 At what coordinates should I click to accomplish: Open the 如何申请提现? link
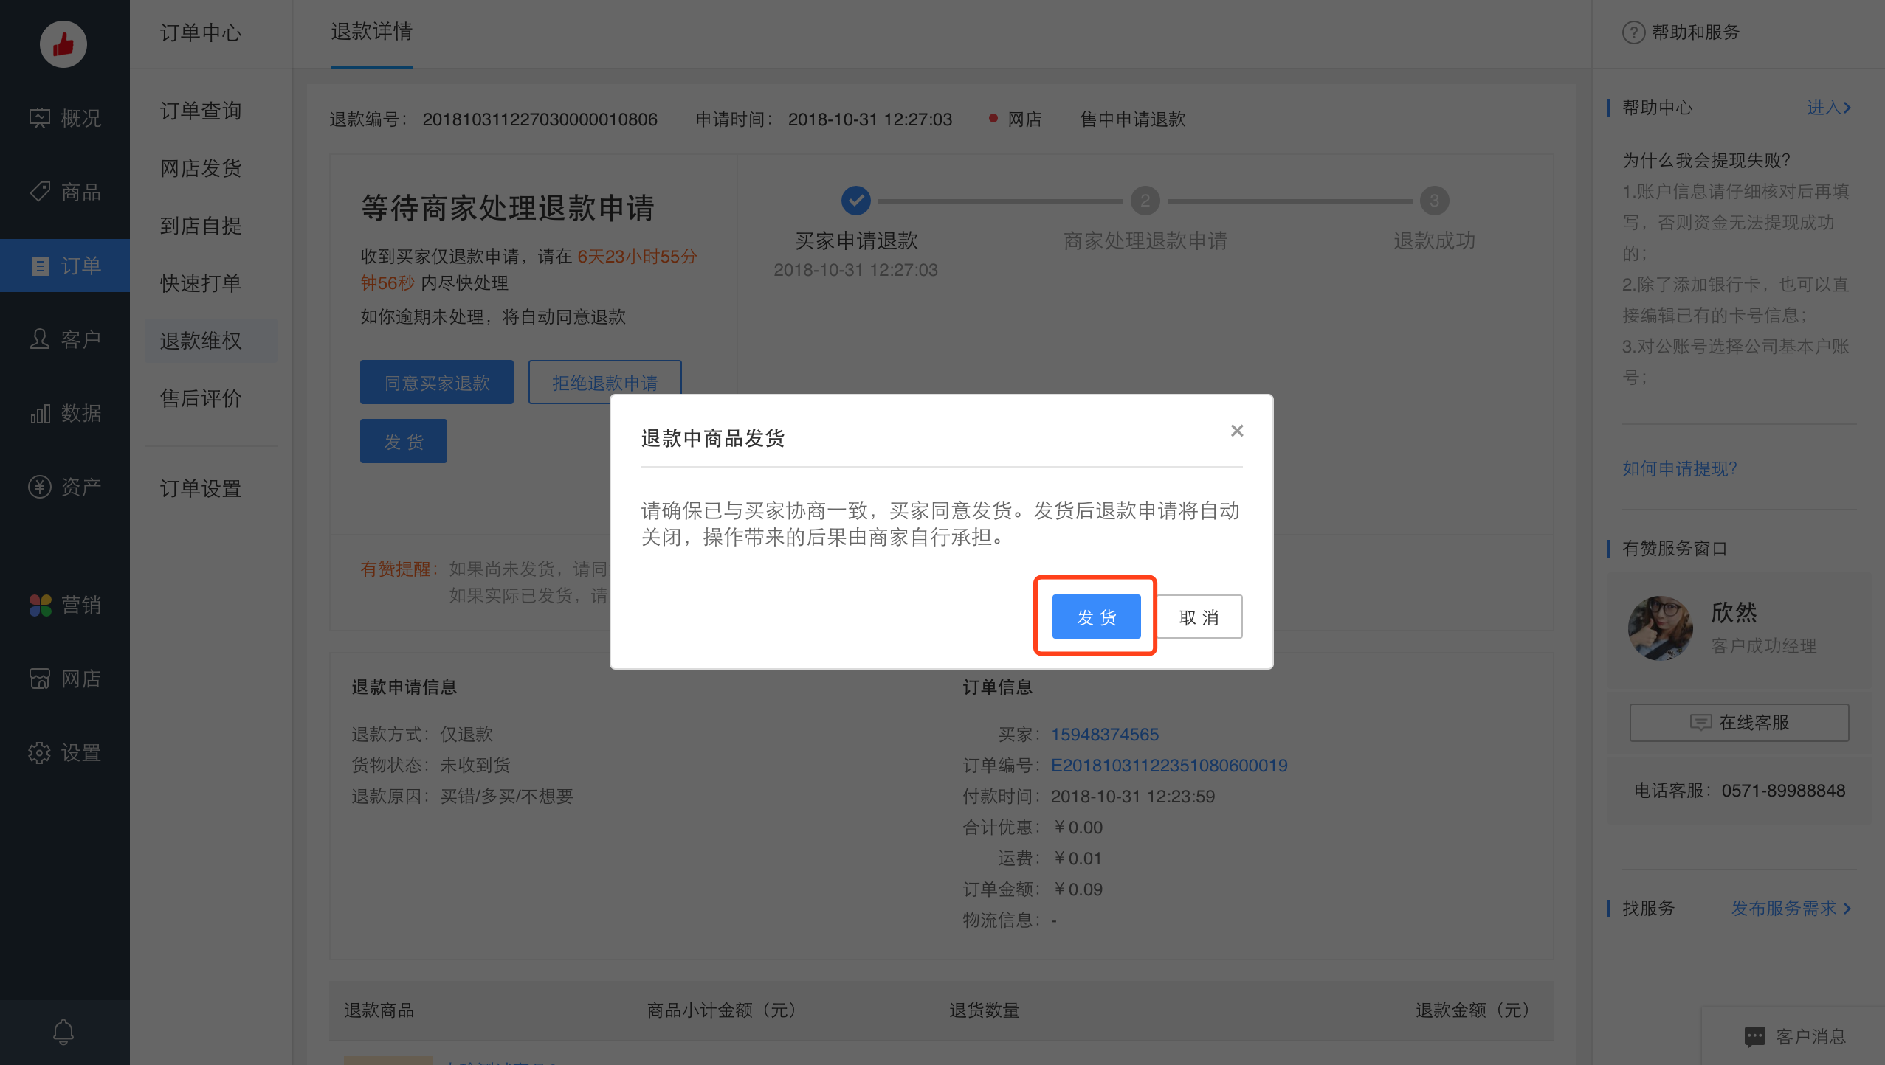coord(1679,468)
